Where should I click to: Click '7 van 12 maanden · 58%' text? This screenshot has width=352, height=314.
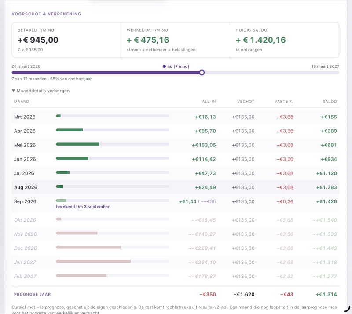coord(51,79)
